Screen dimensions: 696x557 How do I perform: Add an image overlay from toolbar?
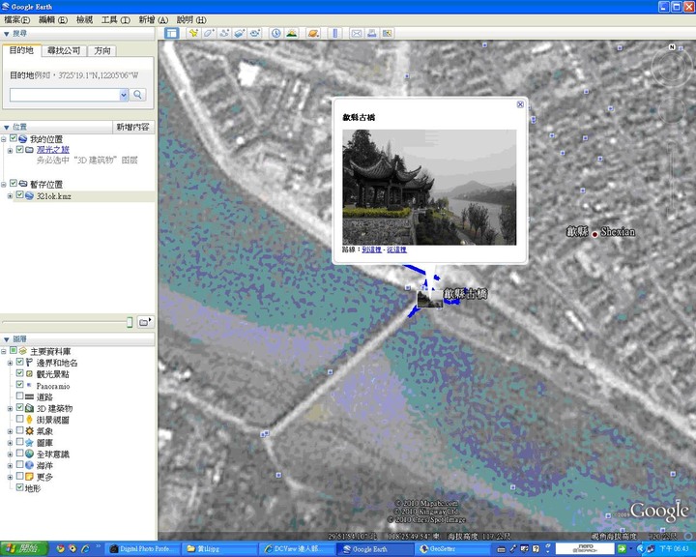pyautogui.click(x=240, y=33)
